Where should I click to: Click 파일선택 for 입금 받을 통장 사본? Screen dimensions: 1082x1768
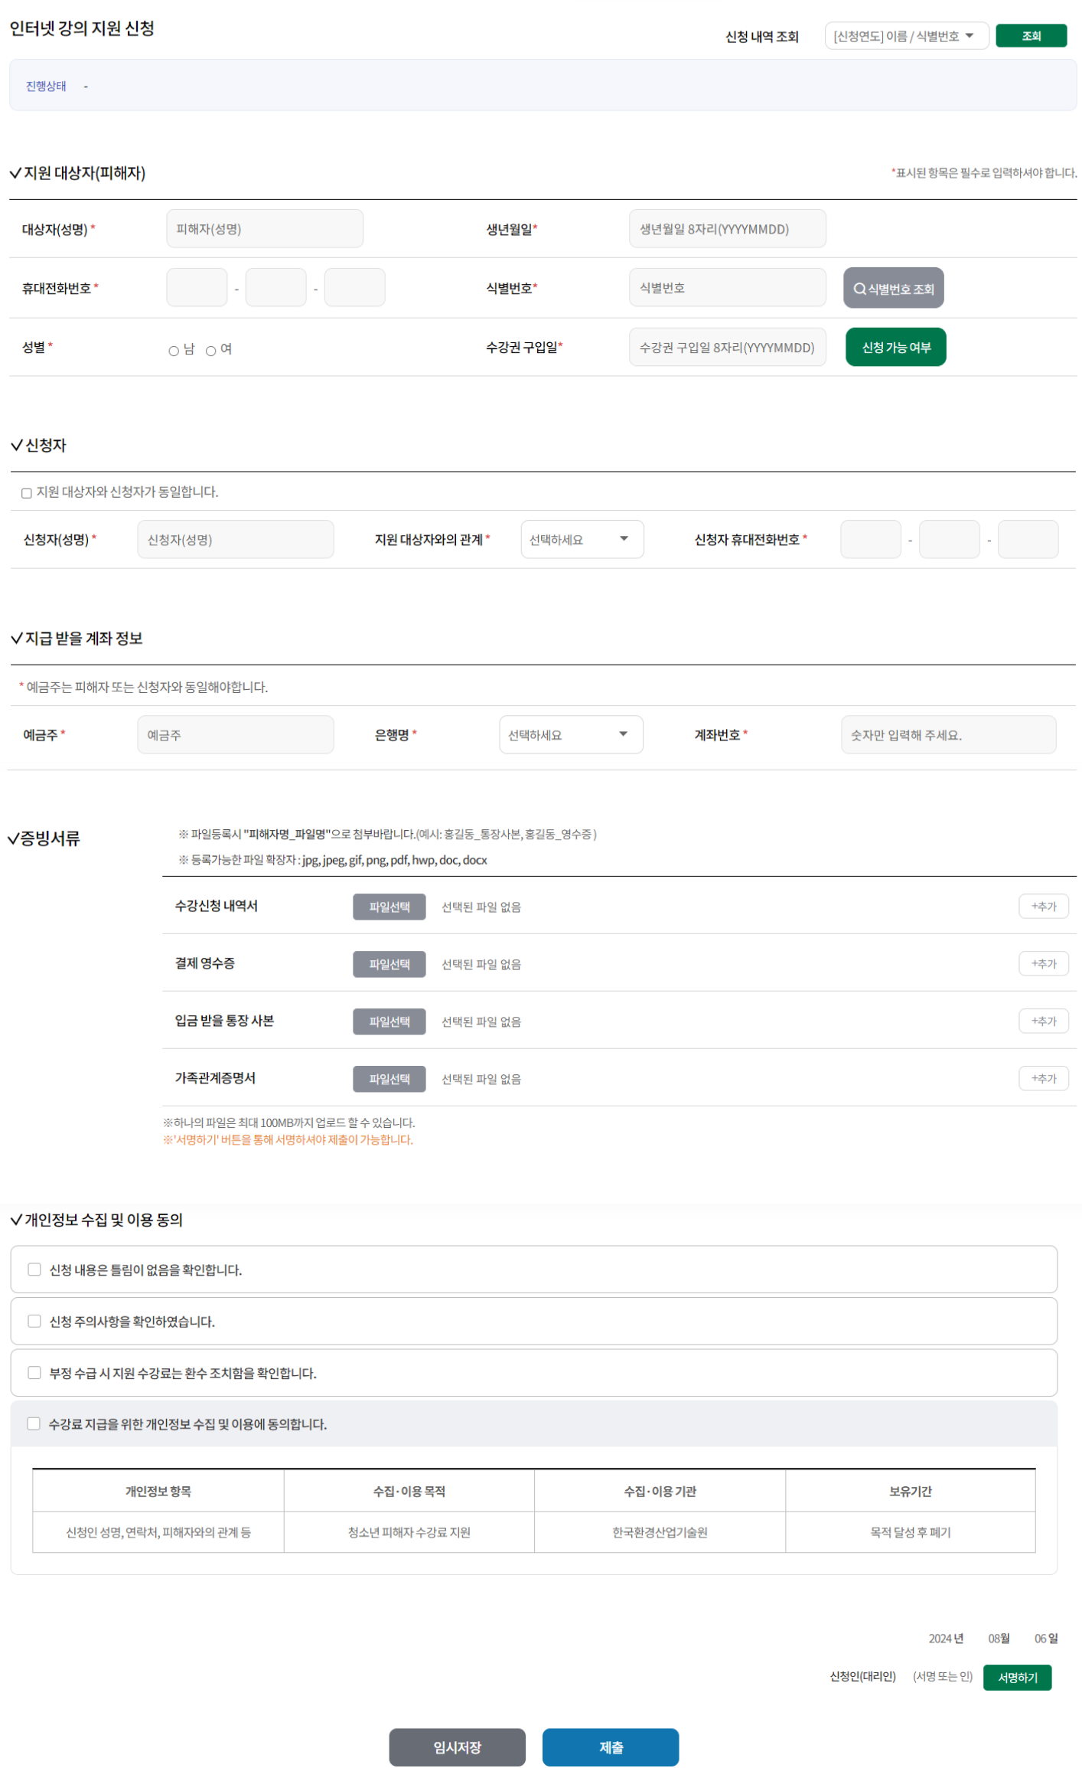tap(389, 1022)
